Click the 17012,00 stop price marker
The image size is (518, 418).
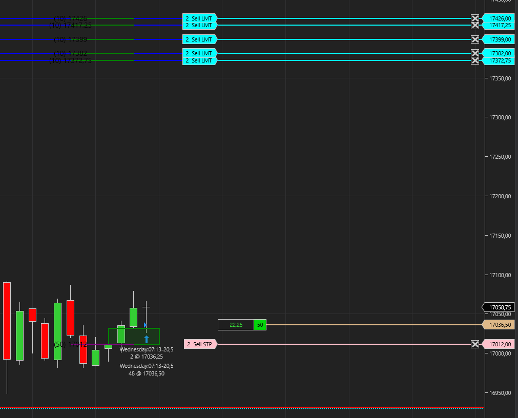coord(498,344)
